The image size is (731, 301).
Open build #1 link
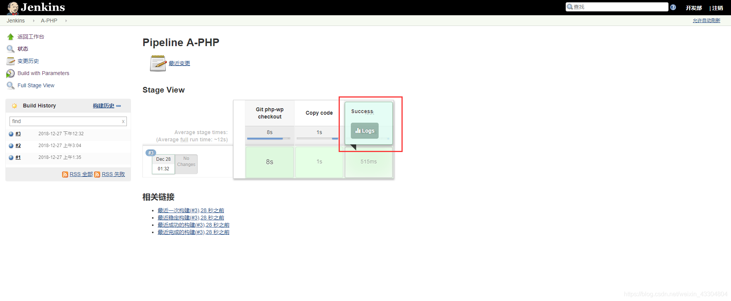[x=18, y=157]
